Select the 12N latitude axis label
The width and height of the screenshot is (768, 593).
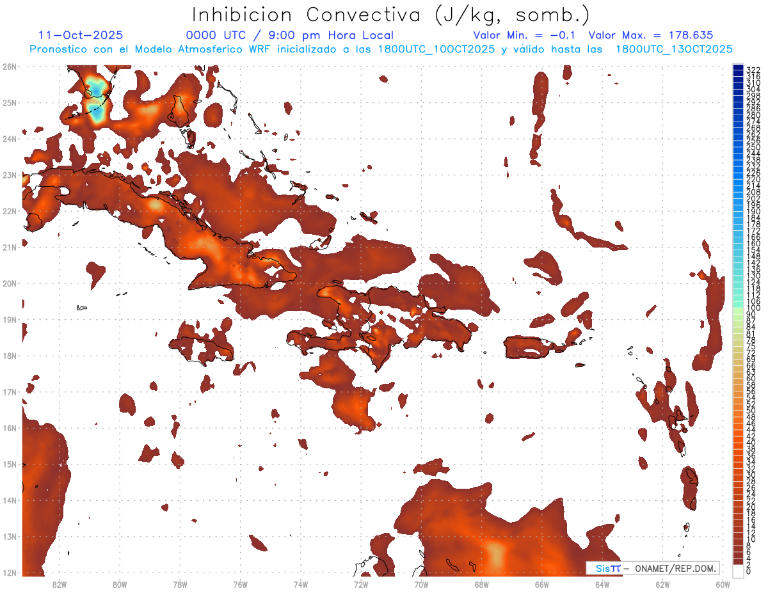pos(10,573)
